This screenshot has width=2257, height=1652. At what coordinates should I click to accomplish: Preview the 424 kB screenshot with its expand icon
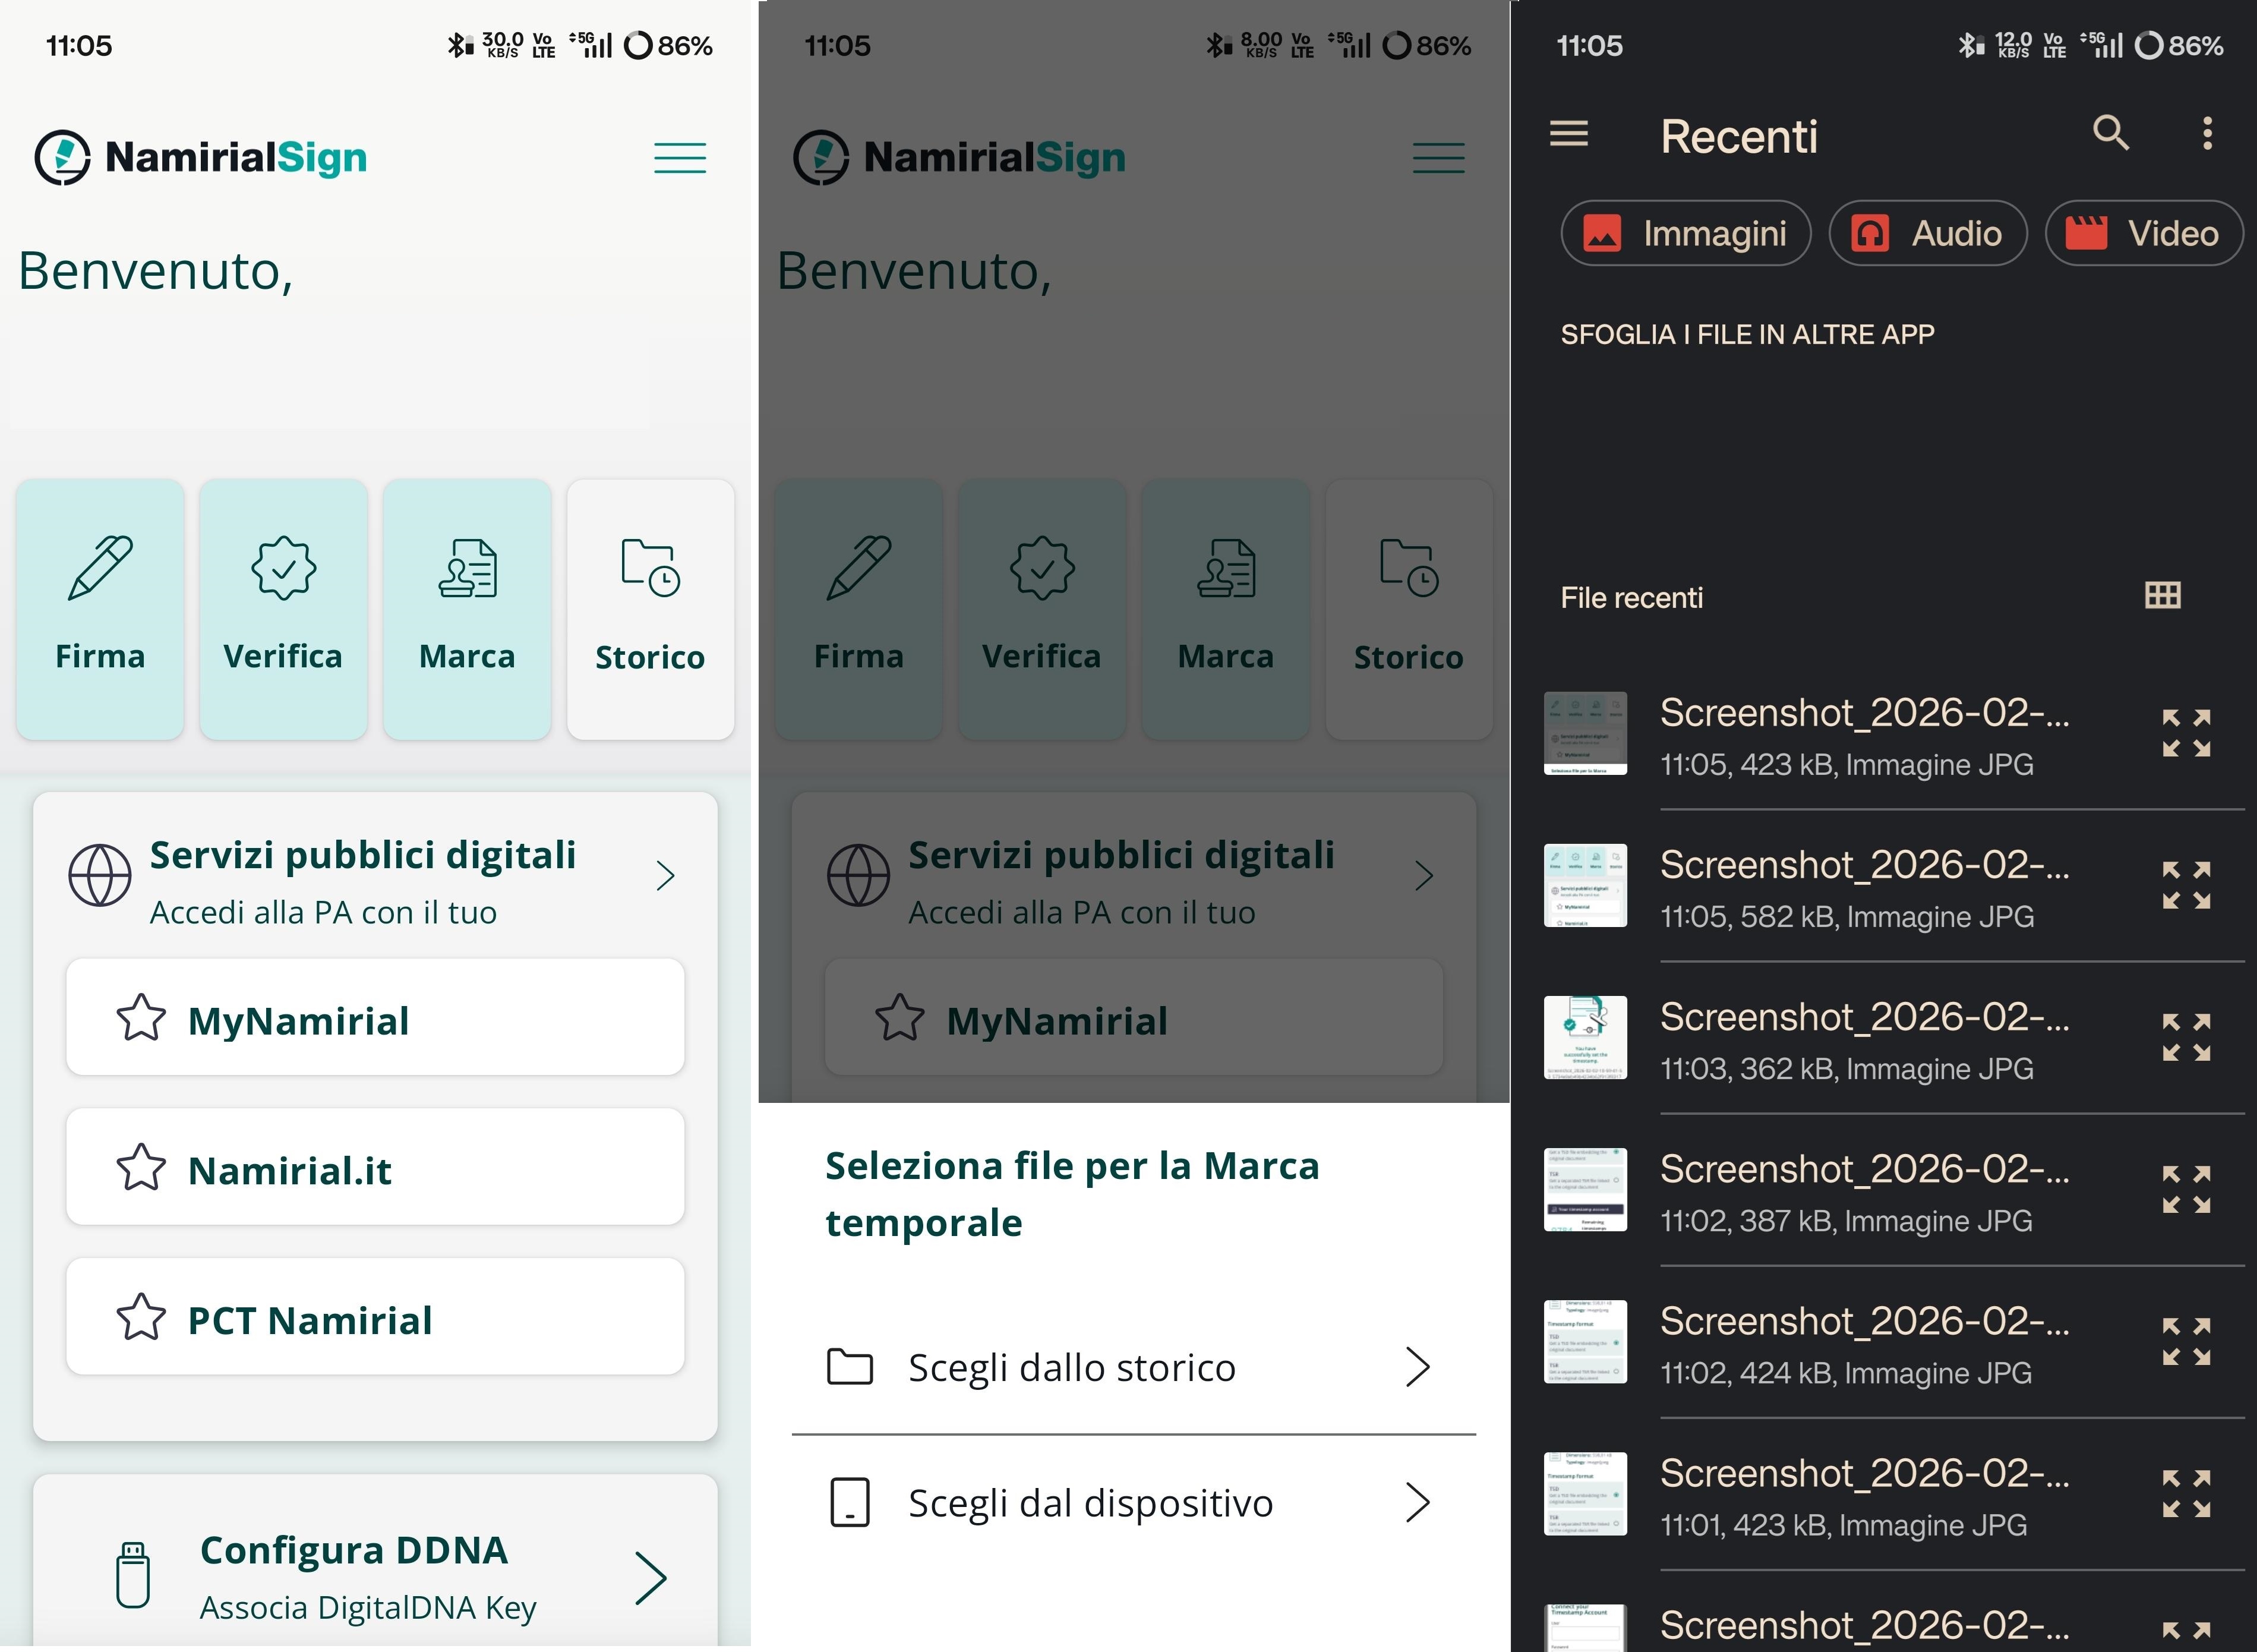coord(2186,1341)
